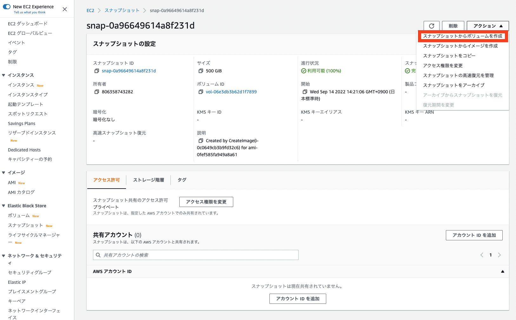Open 起動テンプレート in sidebar
Screen dimensions: 516x320
click(x=25, y=104)
